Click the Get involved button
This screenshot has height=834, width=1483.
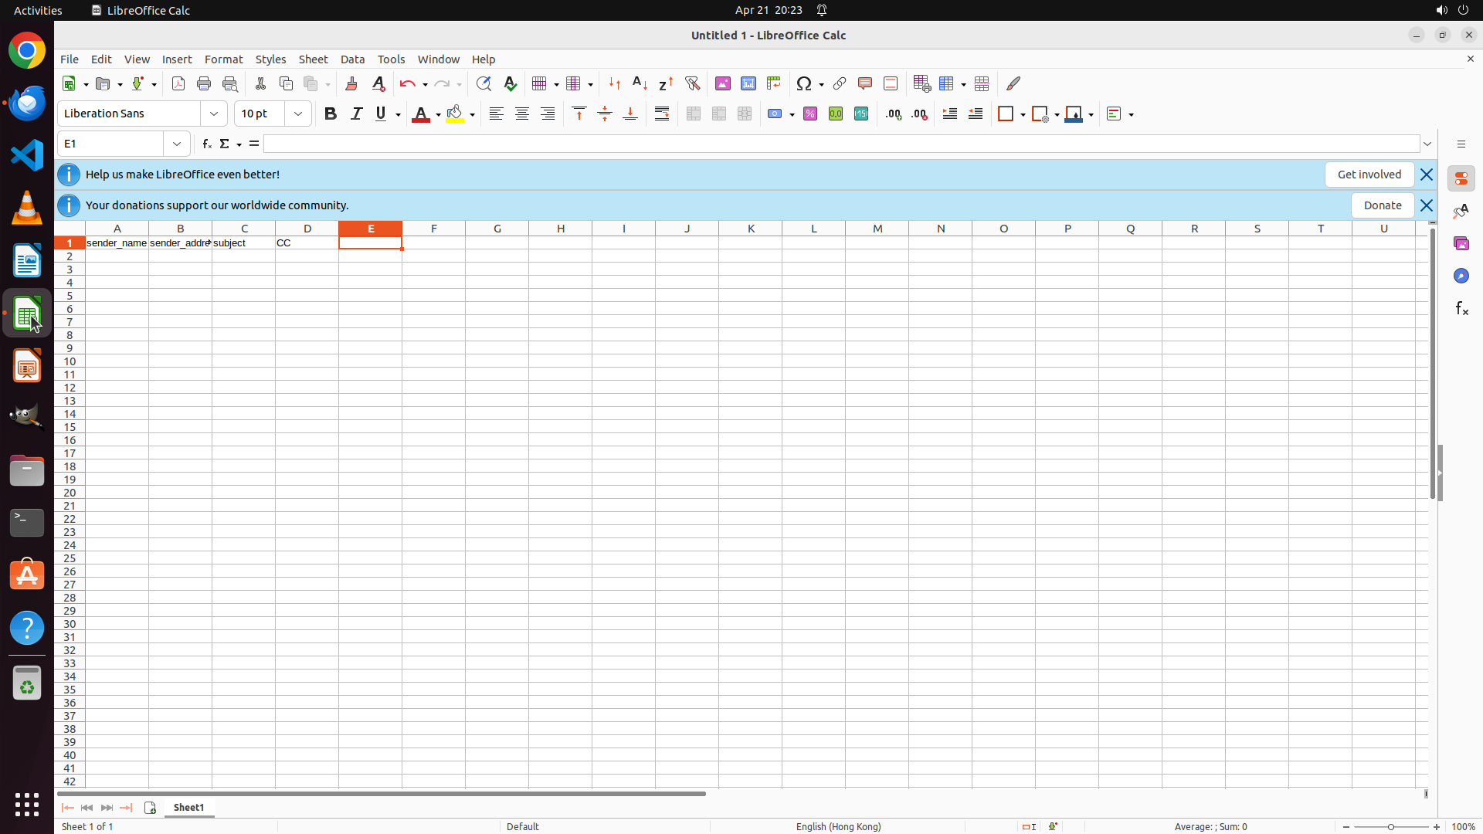1369,175
